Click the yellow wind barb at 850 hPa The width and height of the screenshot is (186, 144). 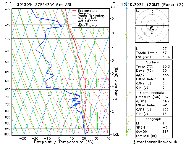129,116
